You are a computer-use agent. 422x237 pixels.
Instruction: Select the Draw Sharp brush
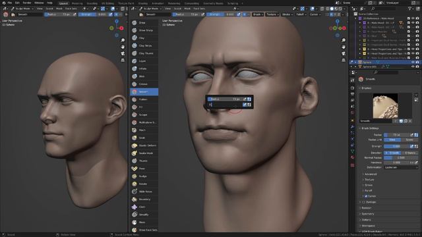click(x=144, y=30)
